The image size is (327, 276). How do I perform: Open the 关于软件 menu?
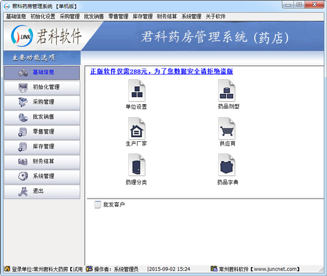pos(216,16)
